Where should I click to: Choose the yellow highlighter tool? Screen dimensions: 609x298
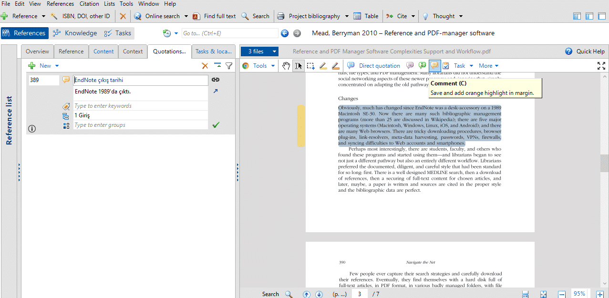(x=323, y=66)
